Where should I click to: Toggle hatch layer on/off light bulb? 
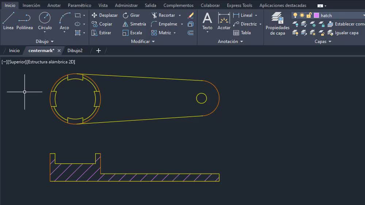click(295, 15)
